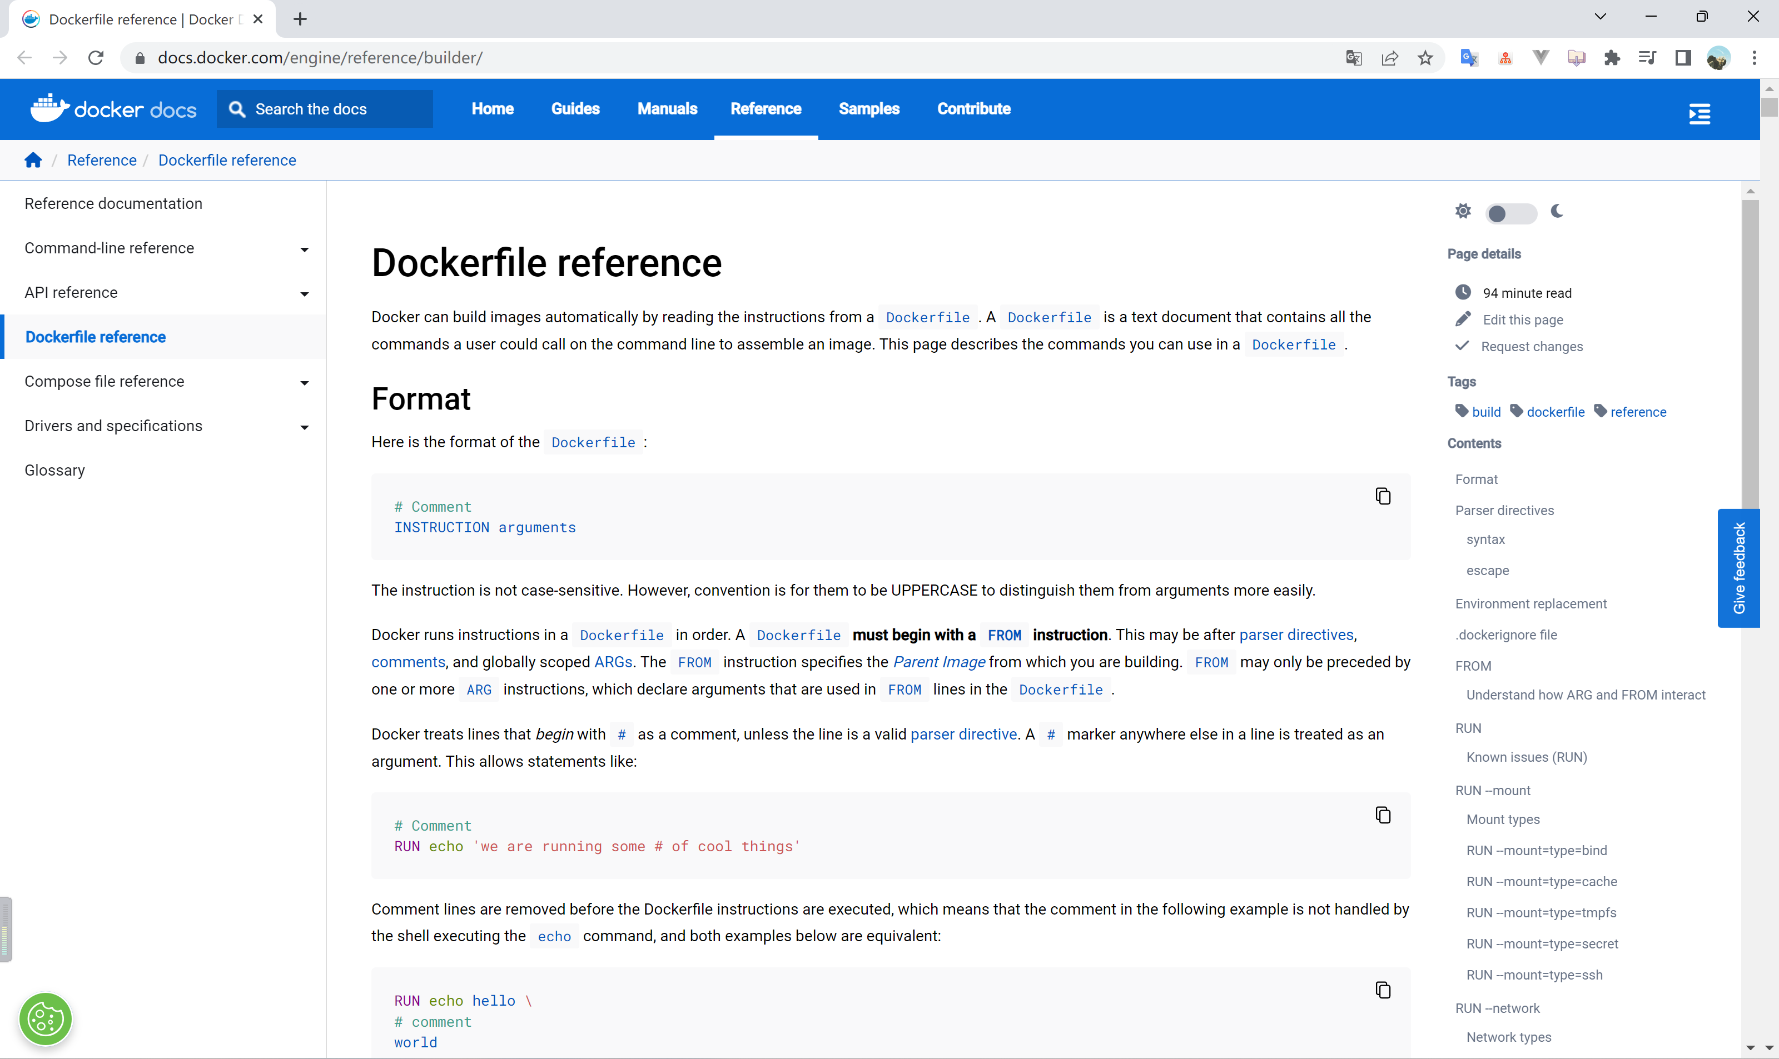Image resolution: width=1779 pixels, height=1059 pixels.
Task: Expand the API reference section
Action: tap(305, 293)
